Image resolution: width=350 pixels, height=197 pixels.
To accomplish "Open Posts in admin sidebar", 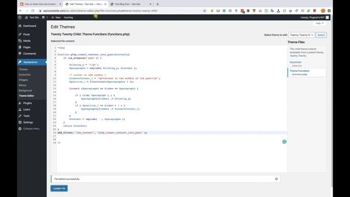I will (x=26, y=34).
